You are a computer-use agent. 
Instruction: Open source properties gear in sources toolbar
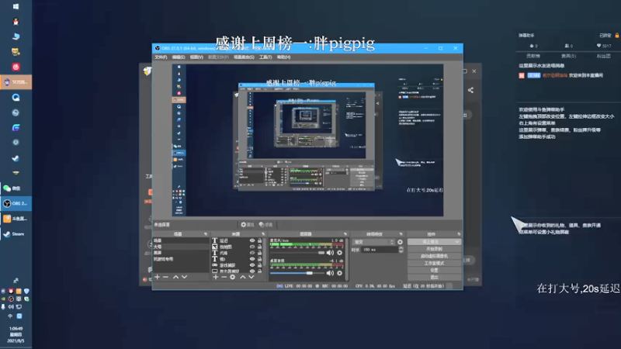(x=232, y=277)
